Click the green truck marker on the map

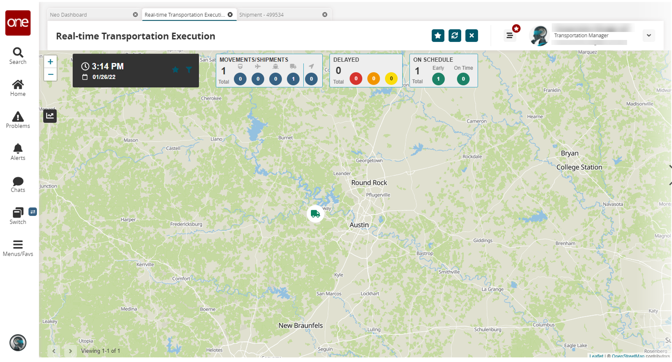[x=315, y=214]
